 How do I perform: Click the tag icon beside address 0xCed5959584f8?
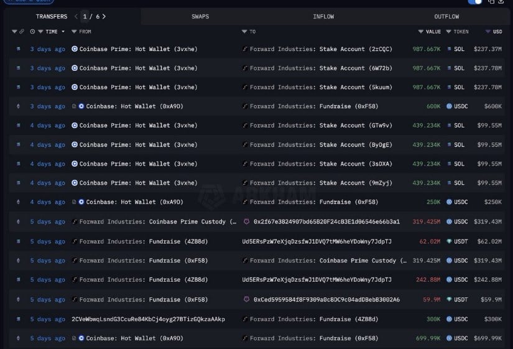coord(246,299)
